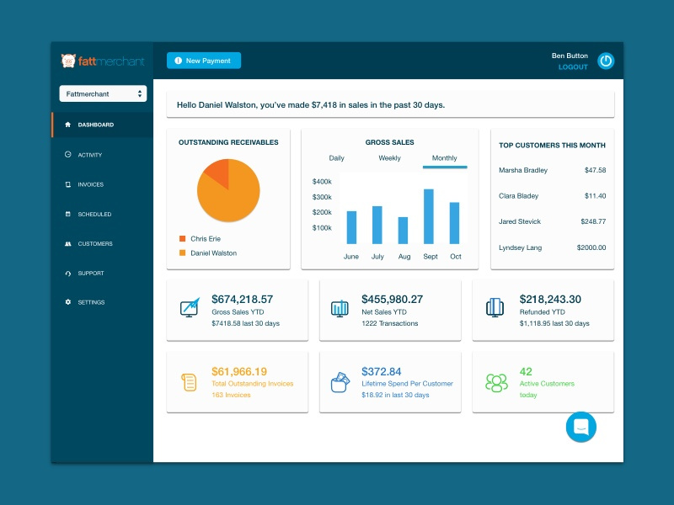Click the Hello Daniel Walston greeting banner

[390, 104]
